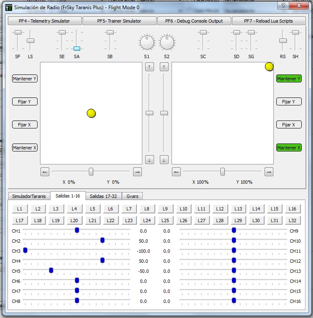Open the Gvars tab
Image resolution: width=313 pixels, height=318 pixels.
tap(133, 196)
